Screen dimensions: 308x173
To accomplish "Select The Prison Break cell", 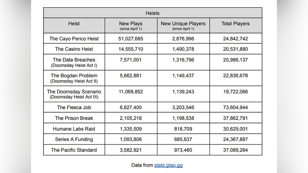I will pos(74,118).
